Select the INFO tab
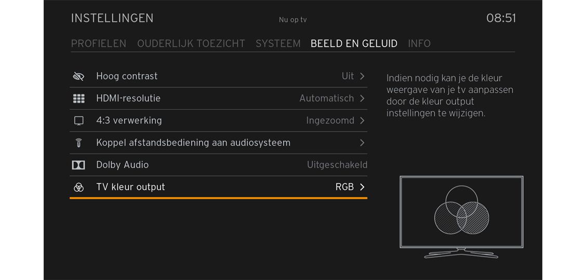Screen dimensions: 586x280 point(419,44)
